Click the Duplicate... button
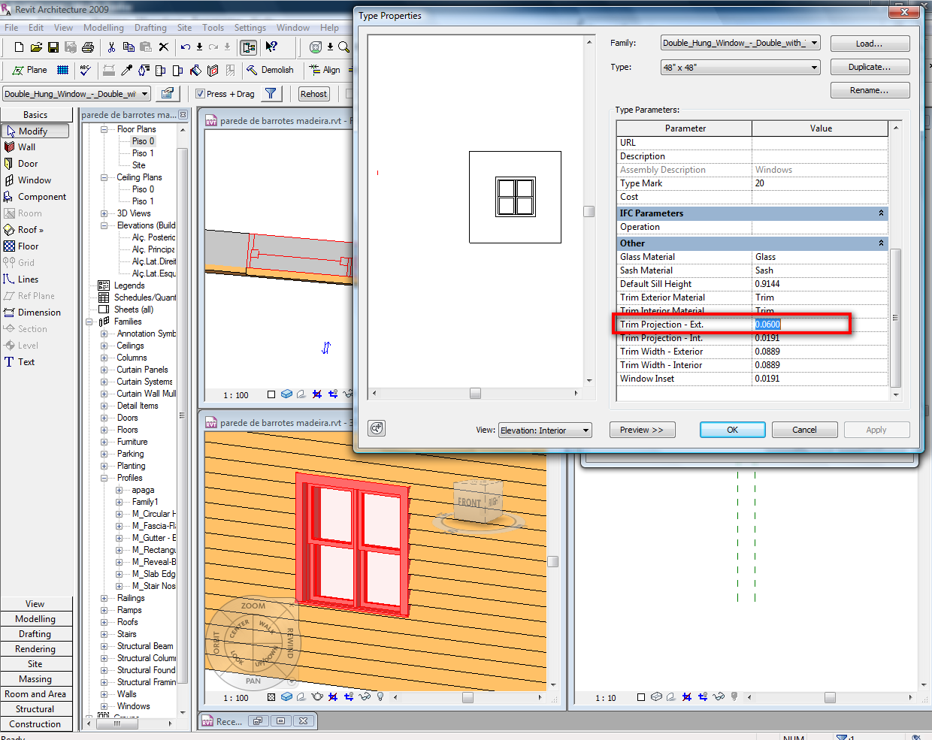 (870, 67)
